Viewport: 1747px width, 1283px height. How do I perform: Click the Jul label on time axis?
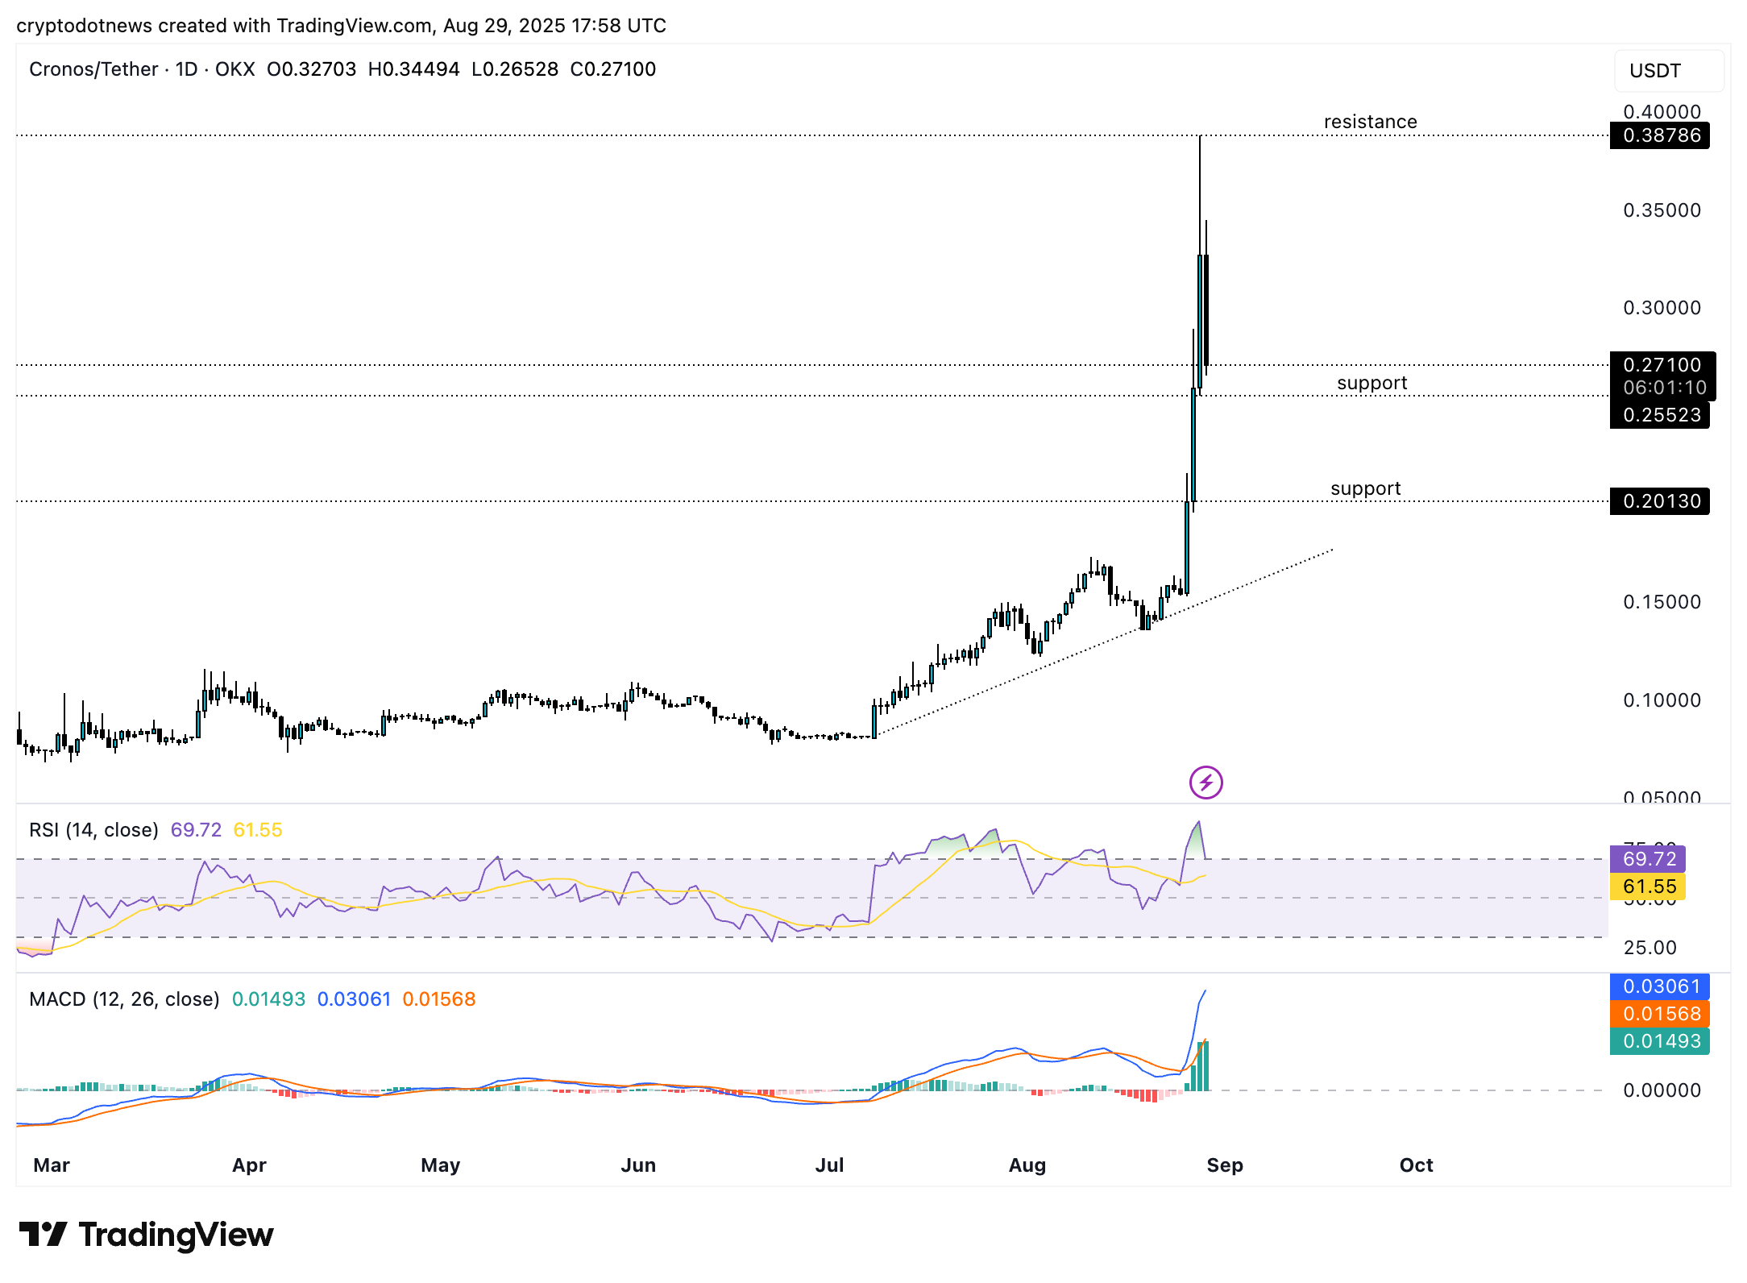(x=829, y=1165)
